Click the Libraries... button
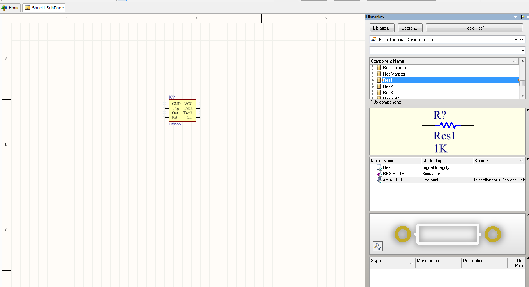Viewport: 529px width, 287px height. tap(382, 28)
